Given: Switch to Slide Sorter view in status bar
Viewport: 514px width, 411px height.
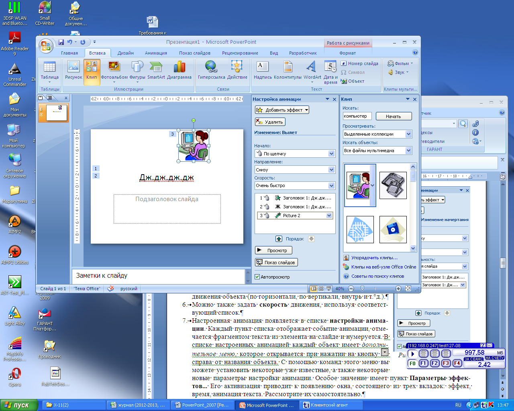Looking at the screenshot, I should [x=321, y=289].
